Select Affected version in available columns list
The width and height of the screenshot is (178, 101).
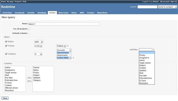click(x=15, y=88)
